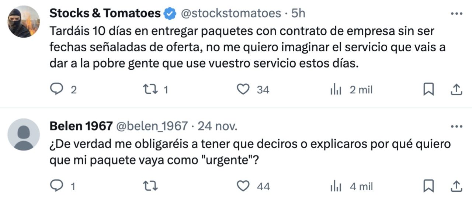472x201 pixels.
Task: Reply to Belen 1967's tweet
Action: [56, 186]
